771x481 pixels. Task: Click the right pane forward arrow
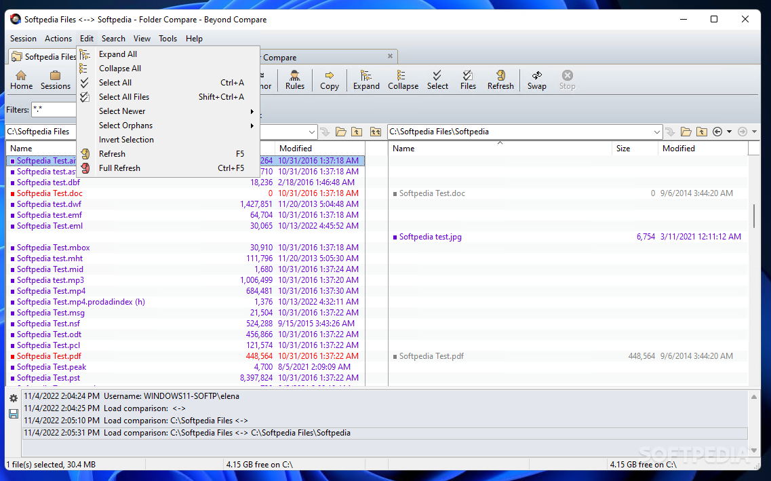point(743,132)
